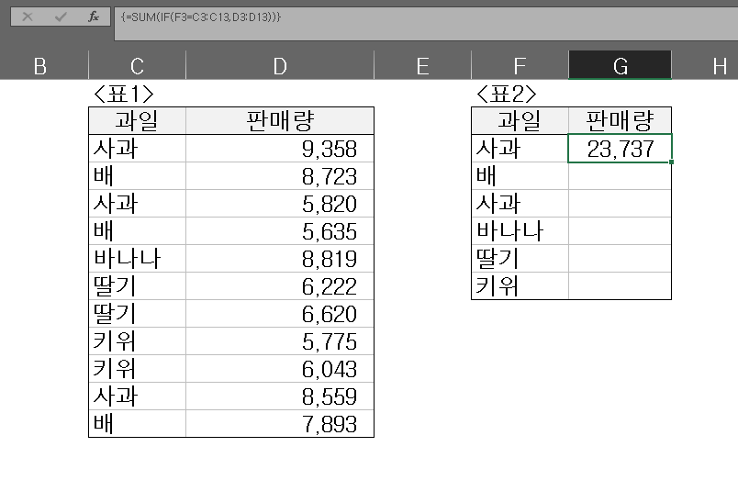Screen dimensions: 738x480
Task: Select the cell showing 6,043
Action: coord(280,368)
